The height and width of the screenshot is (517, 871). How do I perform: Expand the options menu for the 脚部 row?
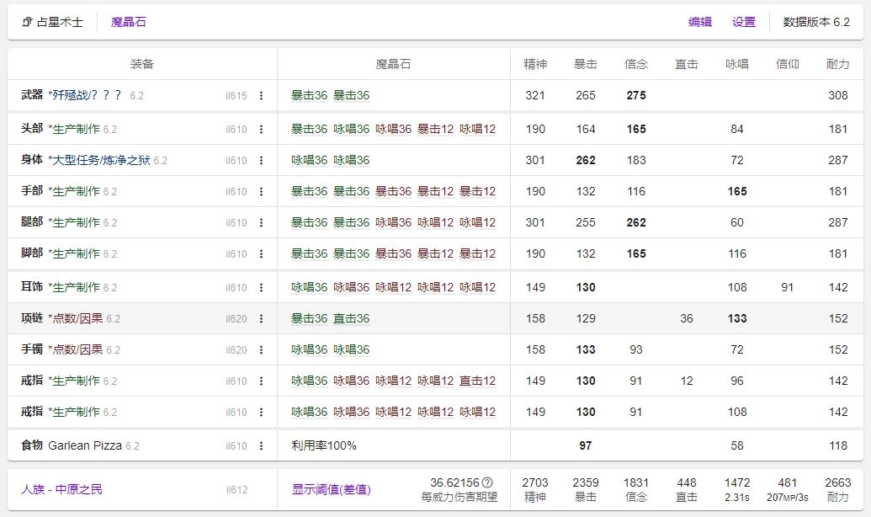pos(261,254)
